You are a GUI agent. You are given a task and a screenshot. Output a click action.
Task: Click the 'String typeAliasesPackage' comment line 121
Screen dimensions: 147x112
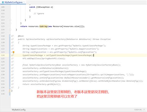click(x=64, y=45)
